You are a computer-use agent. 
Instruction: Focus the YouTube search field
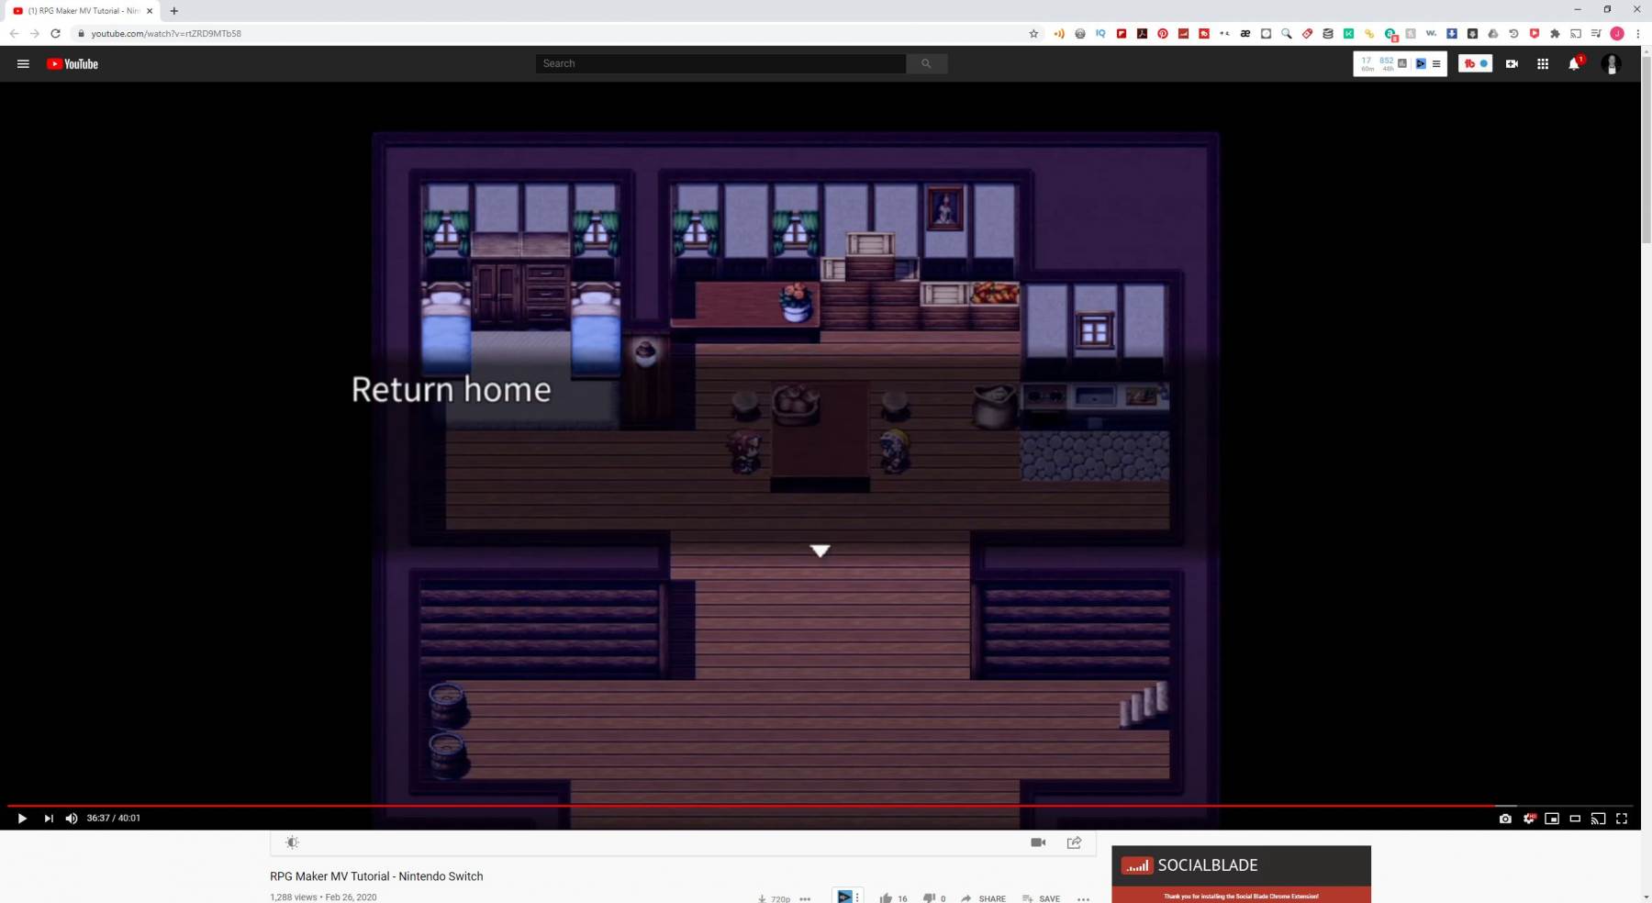coord(720,63)
